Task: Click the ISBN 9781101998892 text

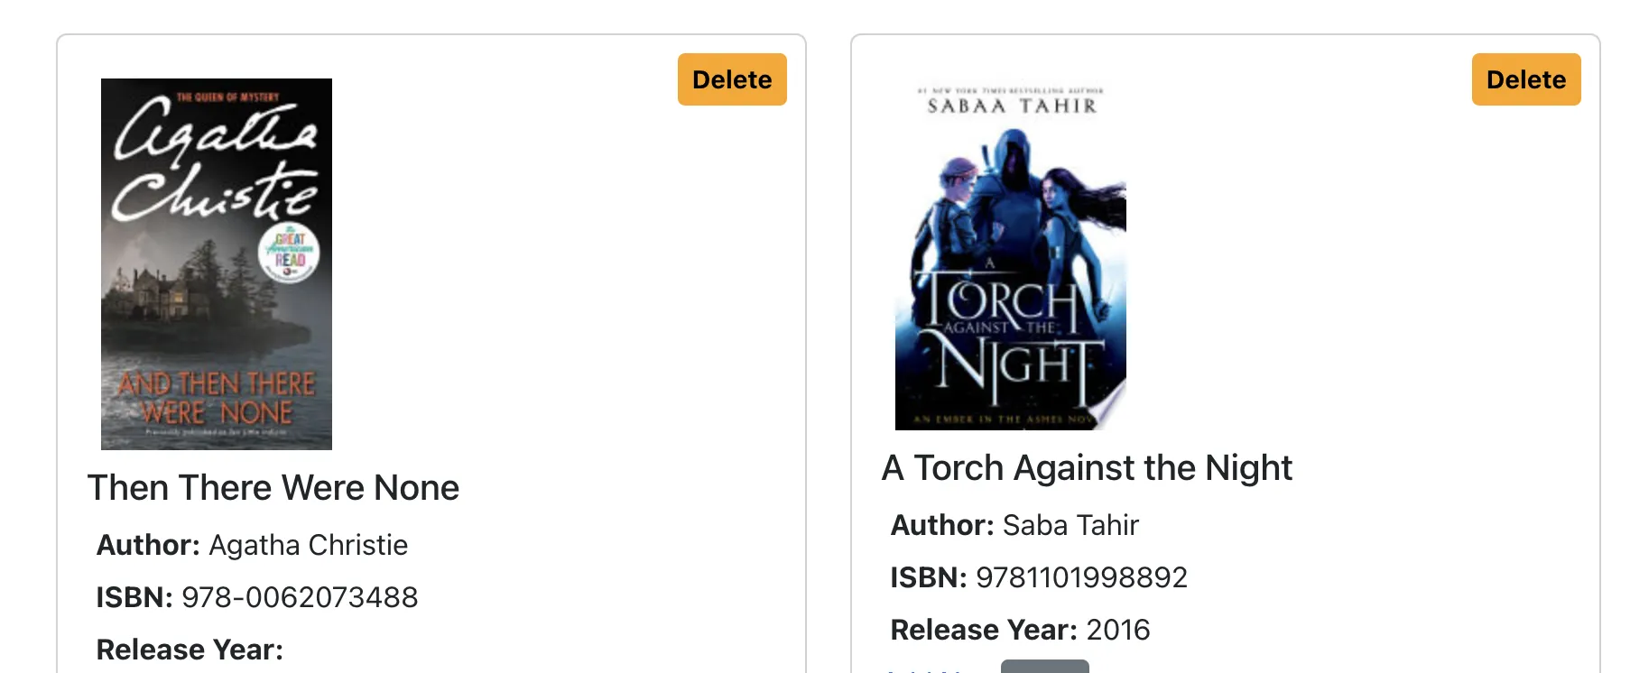Action: click(1082, 577)
